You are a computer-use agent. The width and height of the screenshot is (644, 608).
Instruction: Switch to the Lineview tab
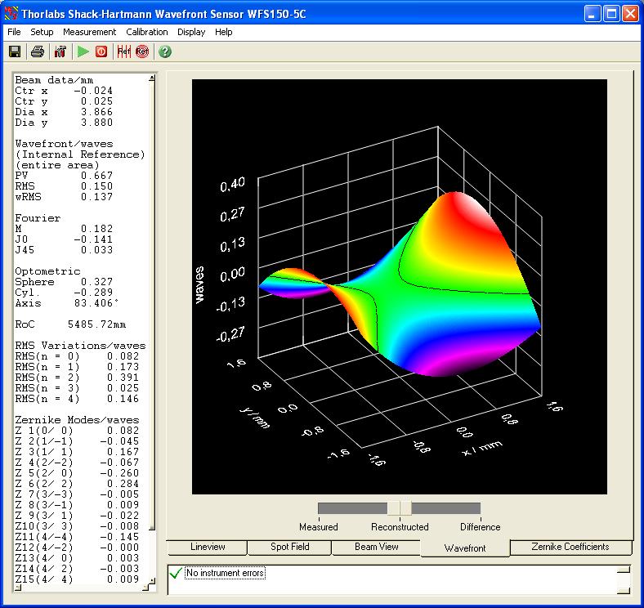coord(208,548)
